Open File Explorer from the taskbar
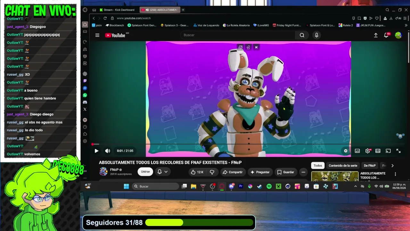Screen dimensions: 410x231 (x=193, y=186)
